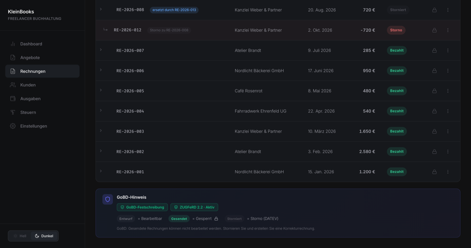The height and width of the screenshot is (248, 471).
Task: Open more options menu for RE-2026-005
Action: point(448,91)
